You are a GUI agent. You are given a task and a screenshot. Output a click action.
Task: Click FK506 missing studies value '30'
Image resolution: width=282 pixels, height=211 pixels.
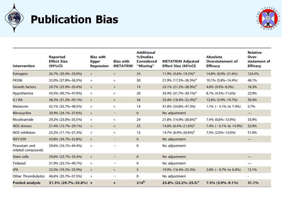(138, 80)
